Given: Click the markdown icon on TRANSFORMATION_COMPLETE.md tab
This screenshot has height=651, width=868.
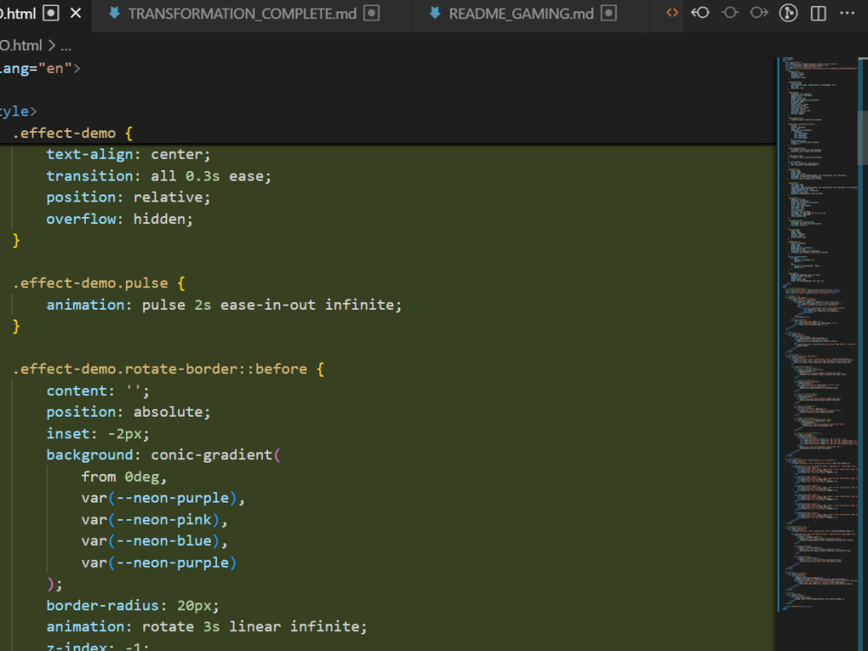Looking at the screenshot, I should pyautogui.click(x=115, y=13).
